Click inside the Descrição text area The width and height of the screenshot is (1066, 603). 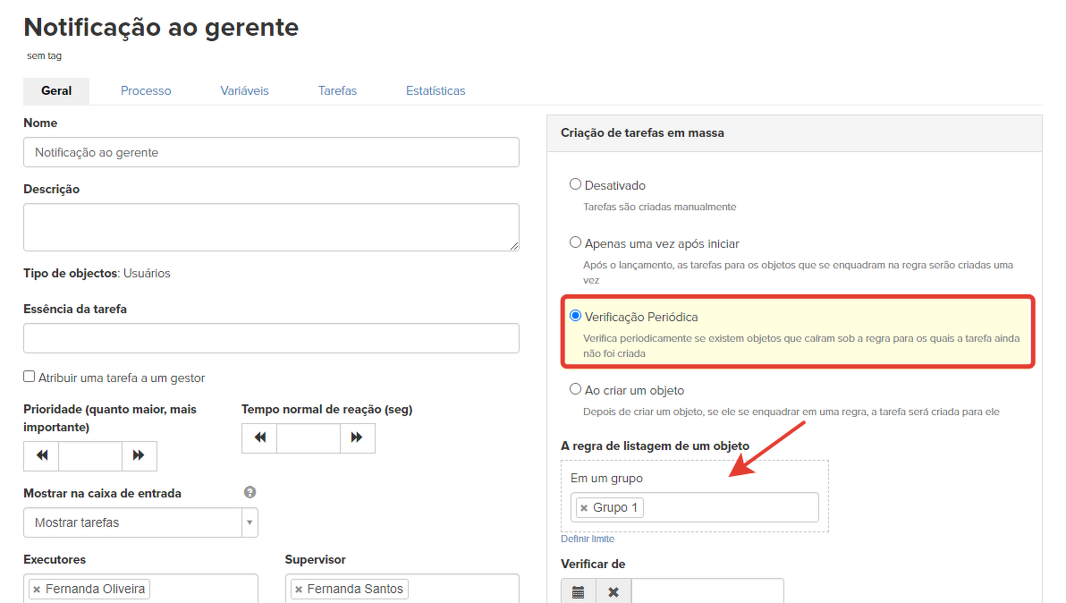click(271, 226)
